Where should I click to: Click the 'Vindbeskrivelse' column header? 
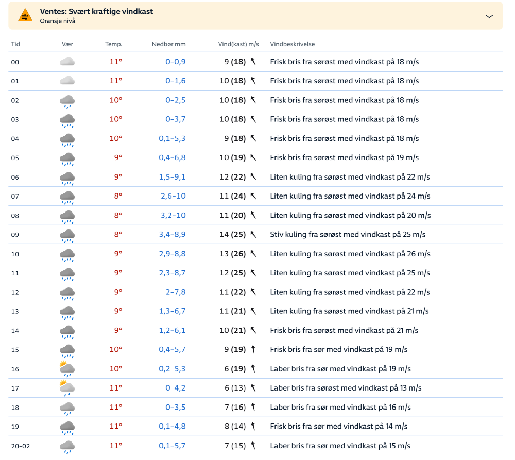[292, 44]
